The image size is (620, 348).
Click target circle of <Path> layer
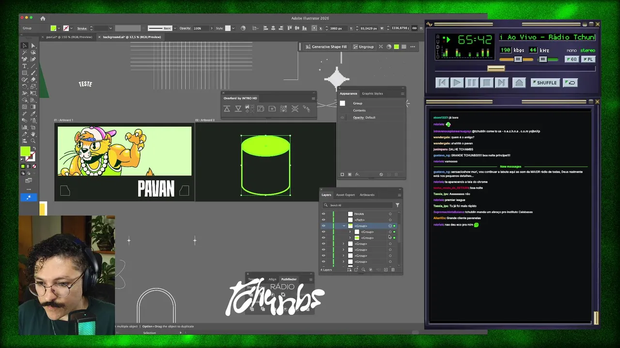click(390, 220)
